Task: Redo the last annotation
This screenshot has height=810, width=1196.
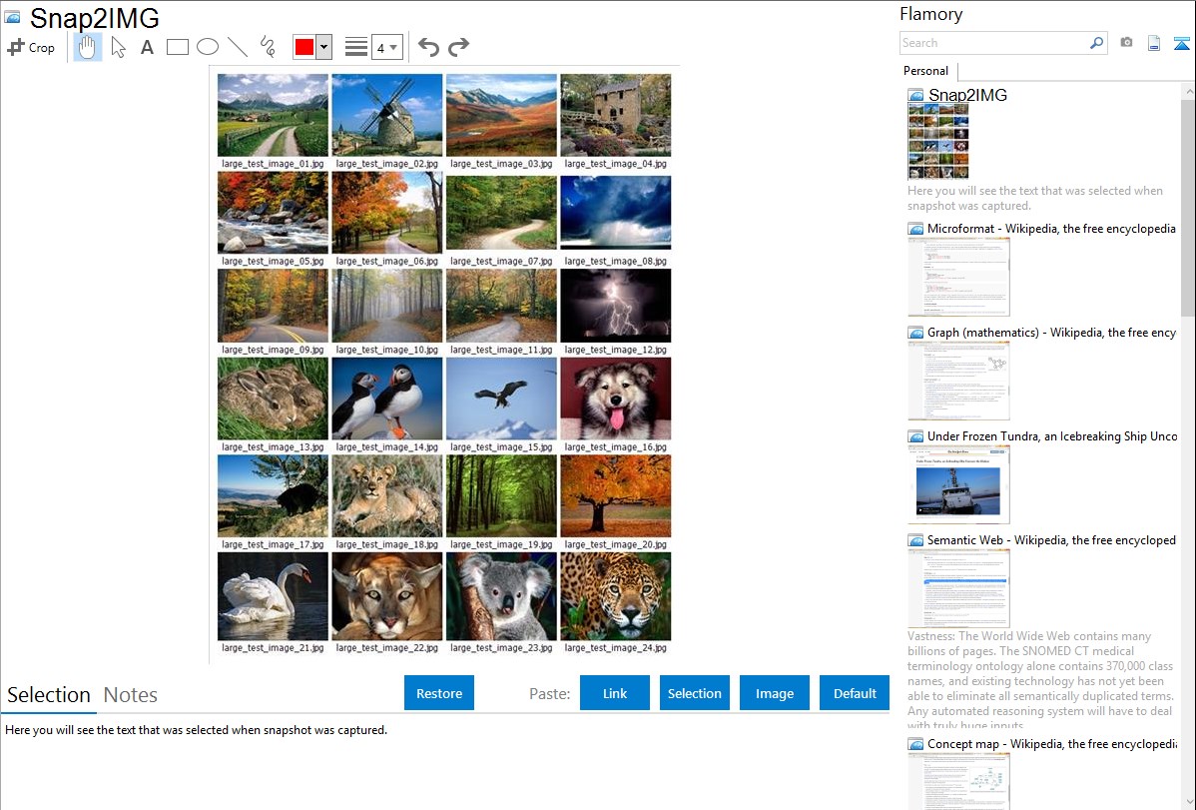Action: coord(458,47)
